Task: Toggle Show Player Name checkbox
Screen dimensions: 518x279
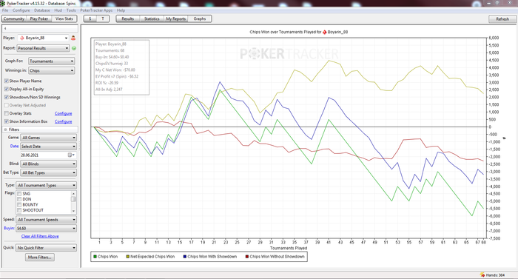Action: coord(6,81)
